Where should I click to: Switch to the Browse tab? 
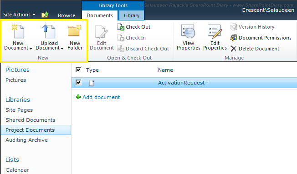tap(67, 15)
